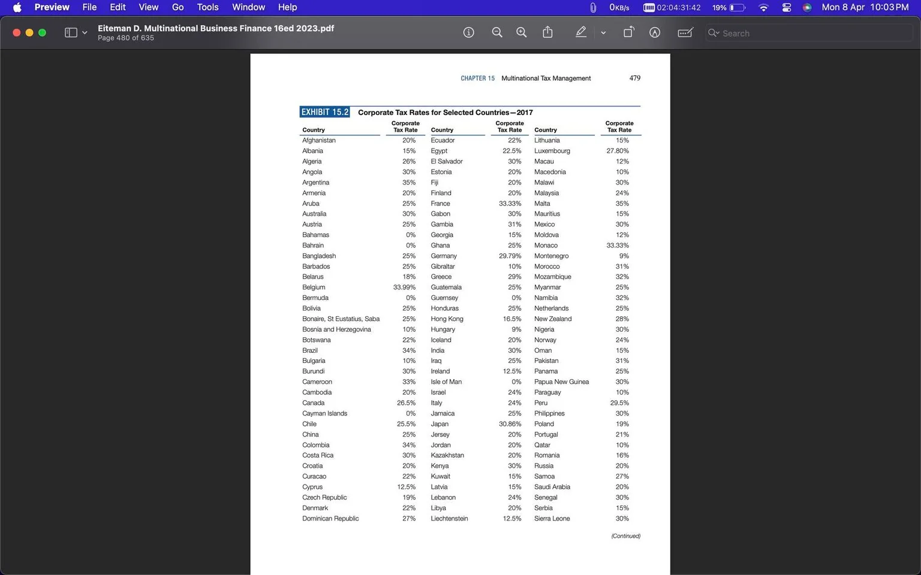Click the exhibit title Corporate Tax Rates for Selected Countries
This screenshot has width=921, height=575.
tap(445, 112)
